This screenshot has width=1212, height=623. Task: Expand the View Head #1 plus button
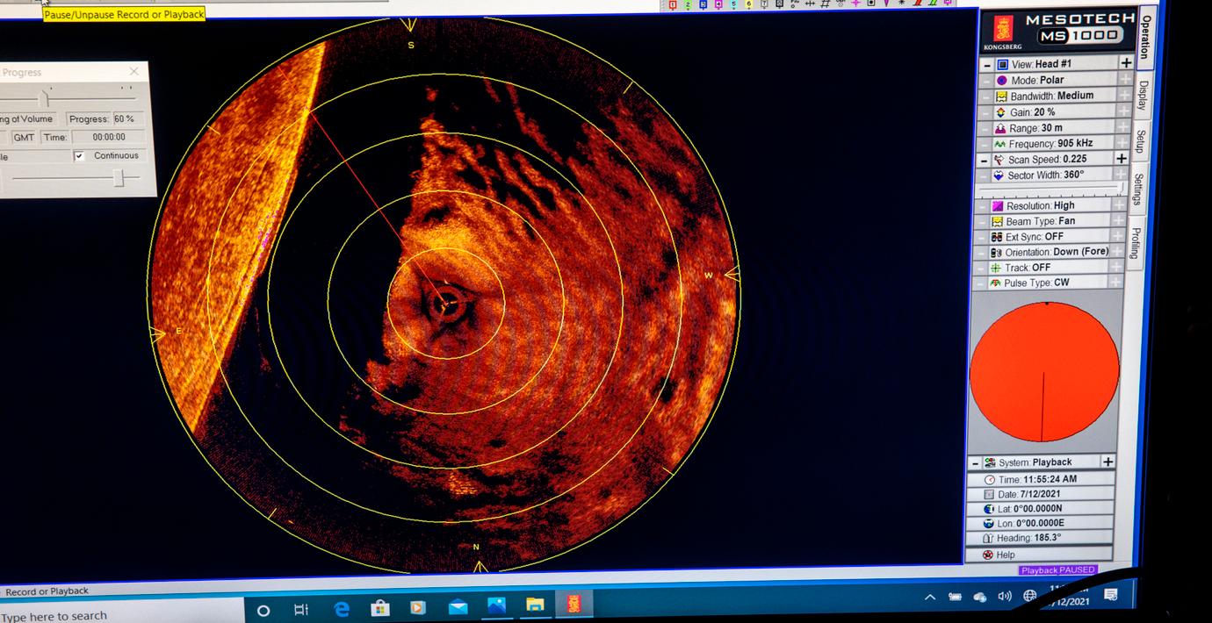1126,63
